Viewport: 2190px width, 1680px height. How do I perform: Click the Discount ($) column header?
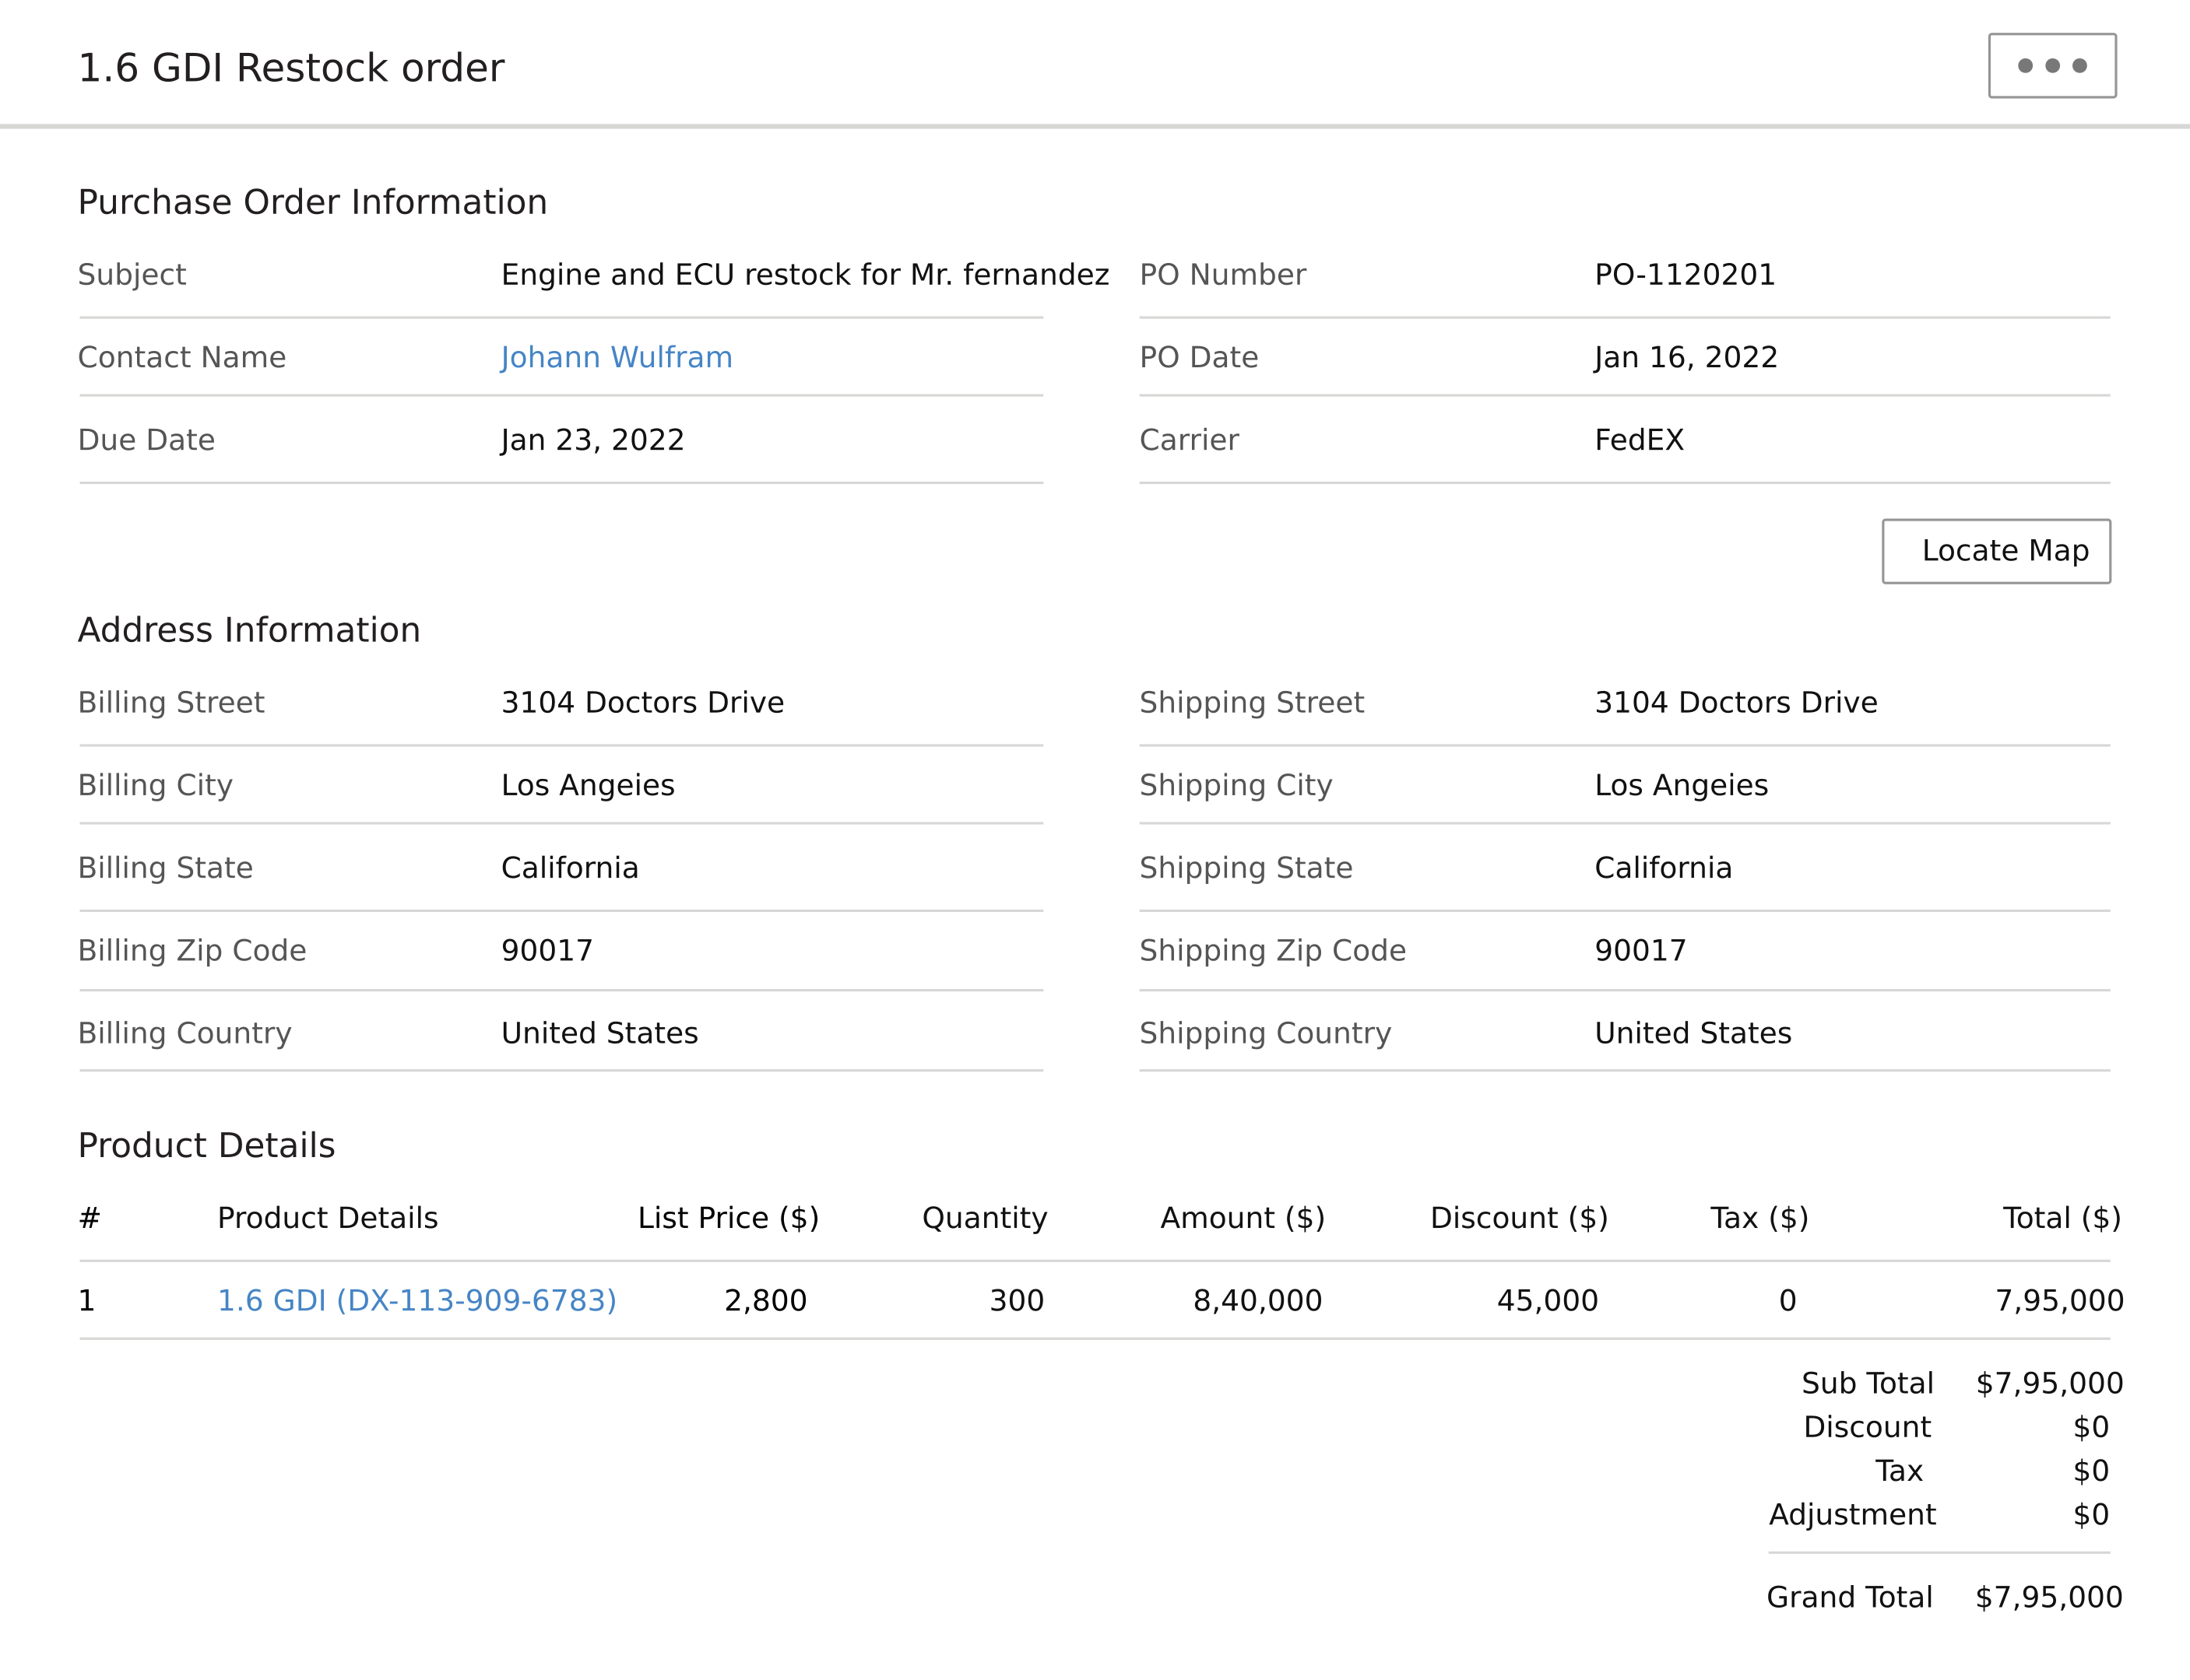point(1519,1218)
